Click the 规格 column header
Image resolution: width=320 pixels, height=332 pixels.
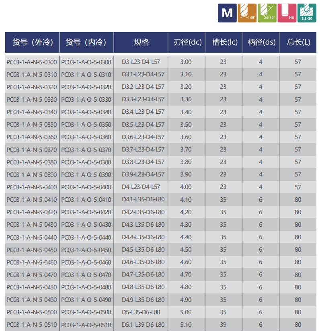pos(141,42)
